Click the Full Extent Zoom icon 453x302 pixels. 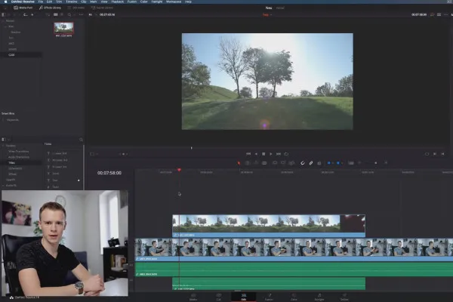pyautogui.click(x=351, y=163)
